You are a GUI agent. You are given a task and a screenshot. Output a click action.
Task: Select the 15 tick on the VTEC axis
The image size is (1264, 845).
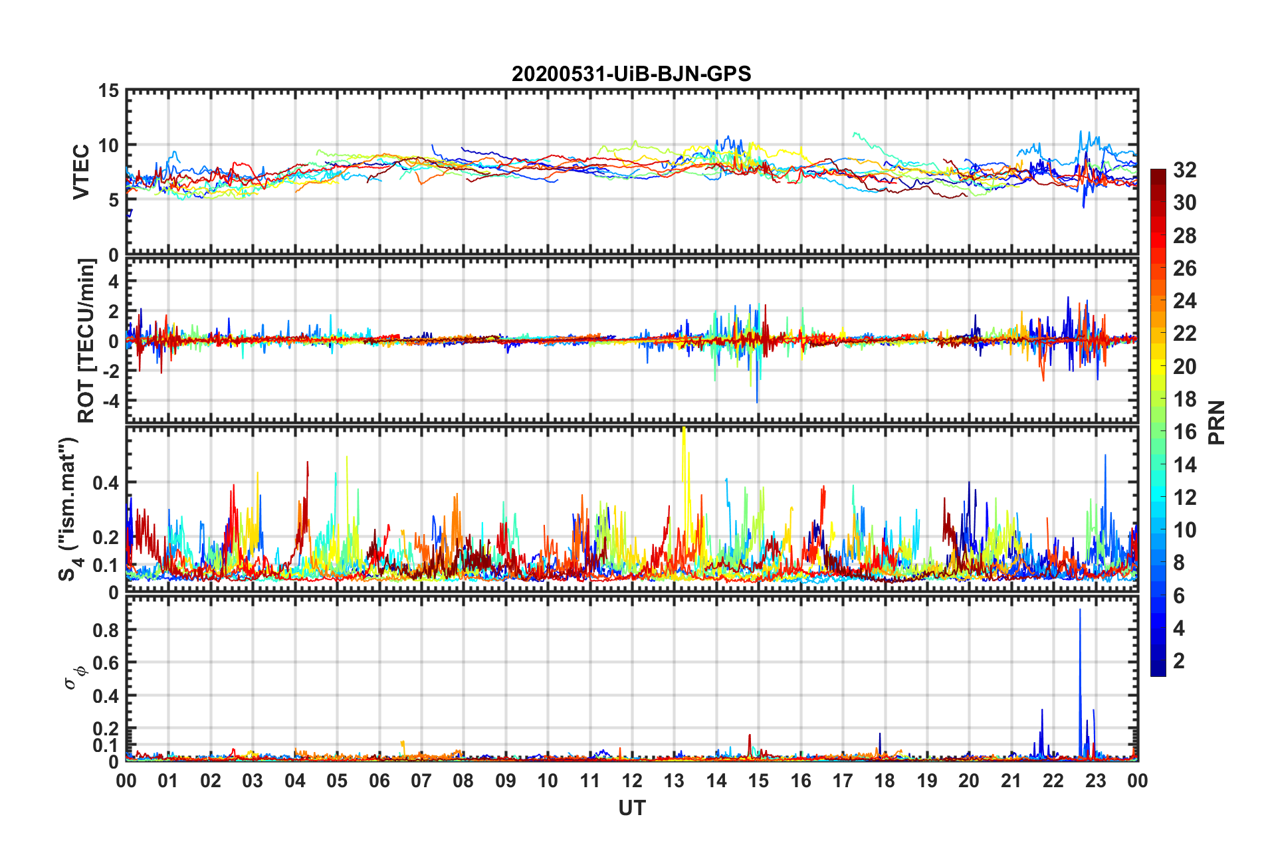pyautogui.click(x=109, y=90)
